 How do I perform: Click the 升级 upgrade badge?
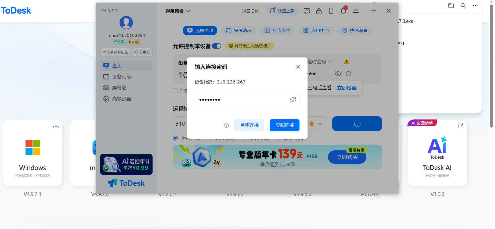133,42
